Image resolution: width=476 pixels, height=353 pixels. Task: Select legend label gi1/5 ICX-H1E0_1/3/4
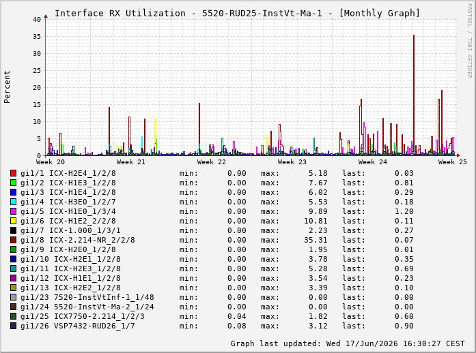[68, 211]
